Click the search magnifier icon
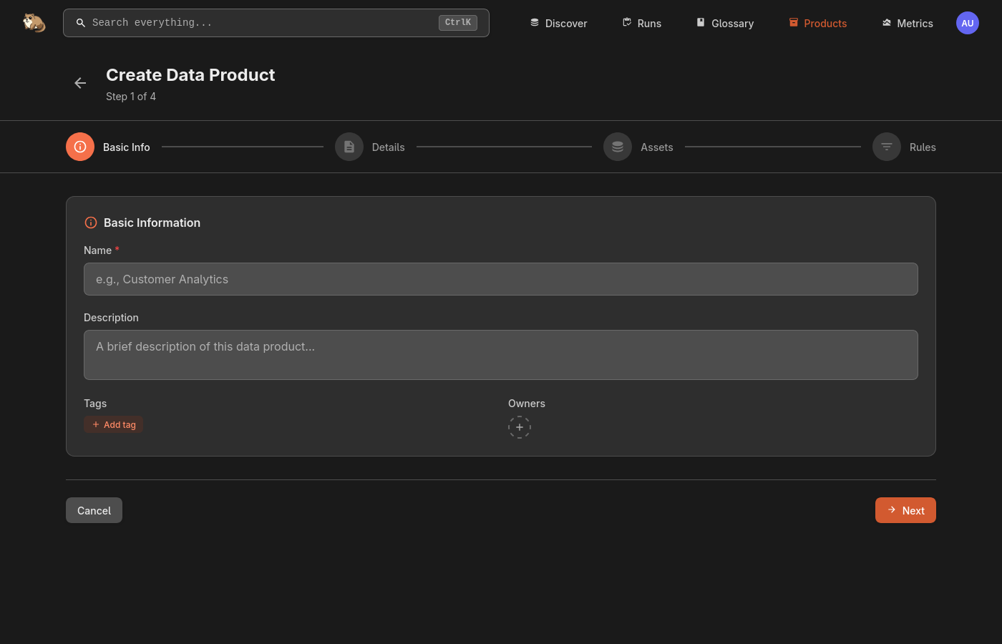Viewport: 1002px width, 644px height. tap(81, 23)
